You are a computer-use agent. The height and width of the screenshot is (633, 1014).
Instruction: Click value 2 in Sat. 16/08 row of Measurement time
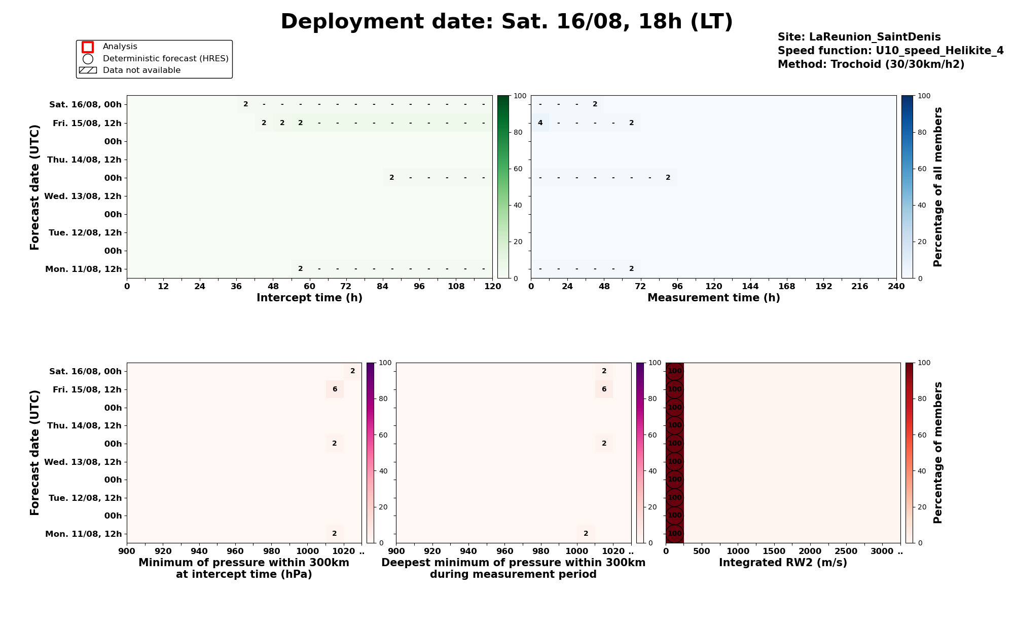pos(595,104)
